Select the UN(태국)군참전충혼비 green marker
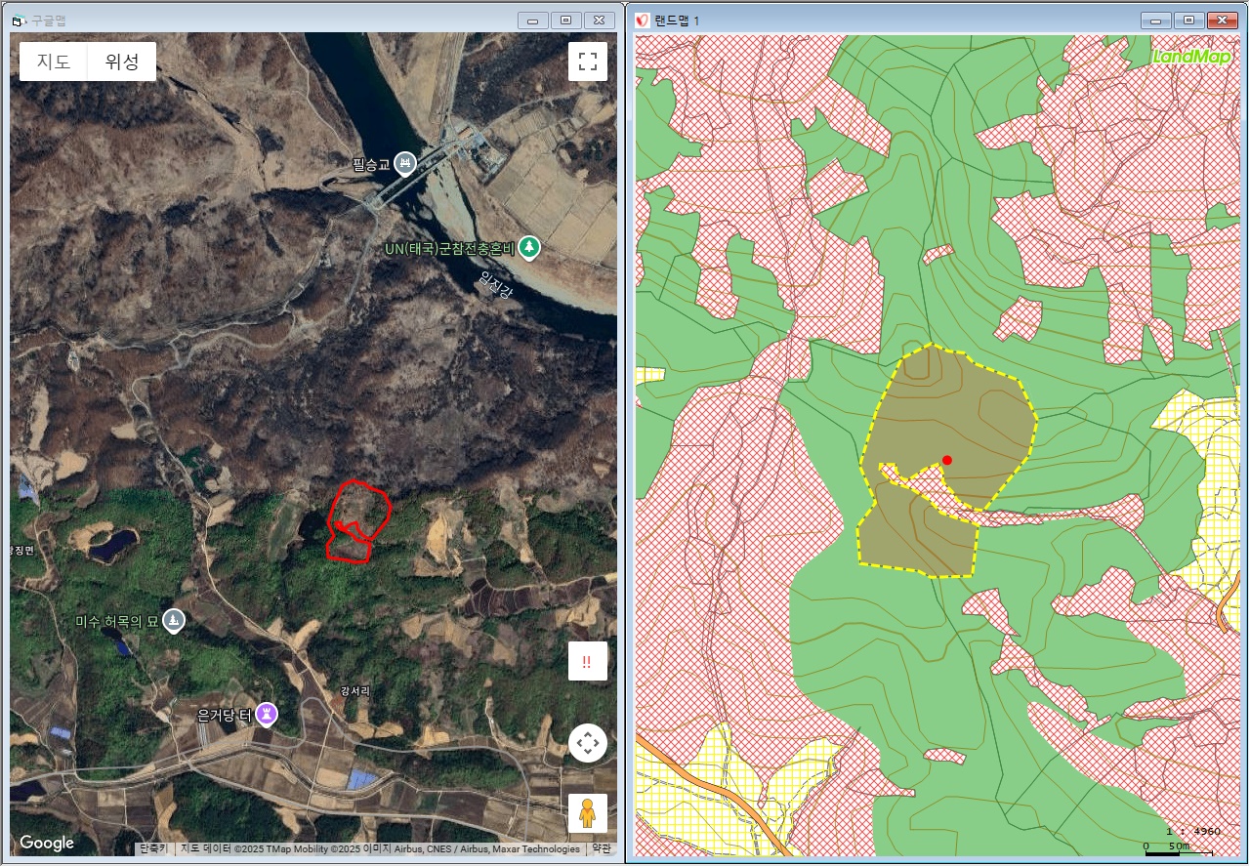The height and width of the screenshot is (867, 1250). coord(528,248)
